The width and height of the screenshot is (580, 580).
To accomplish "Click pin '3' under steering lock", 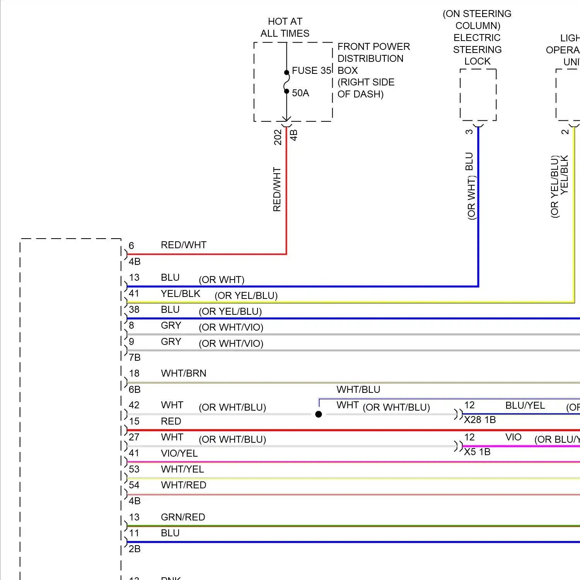I will tap(469, 132).
